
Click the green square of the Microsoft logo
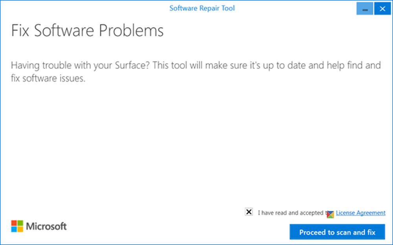pos(20,223)
